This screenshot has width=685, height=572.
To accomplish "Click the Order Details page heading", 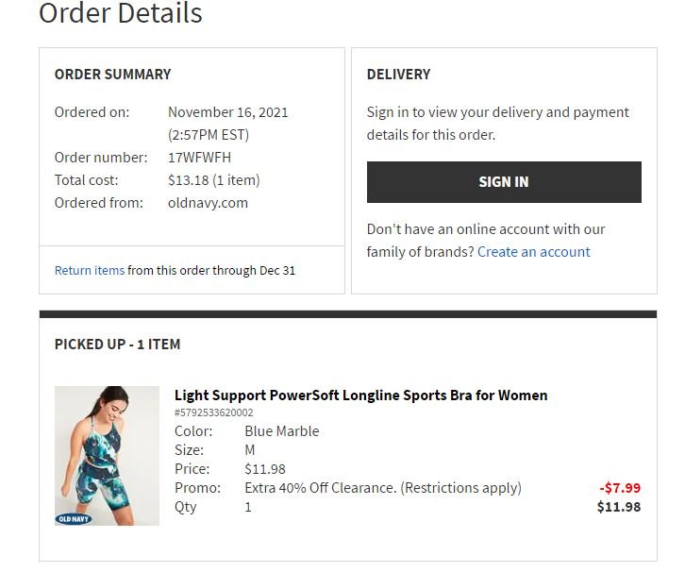I will [121, 14].
